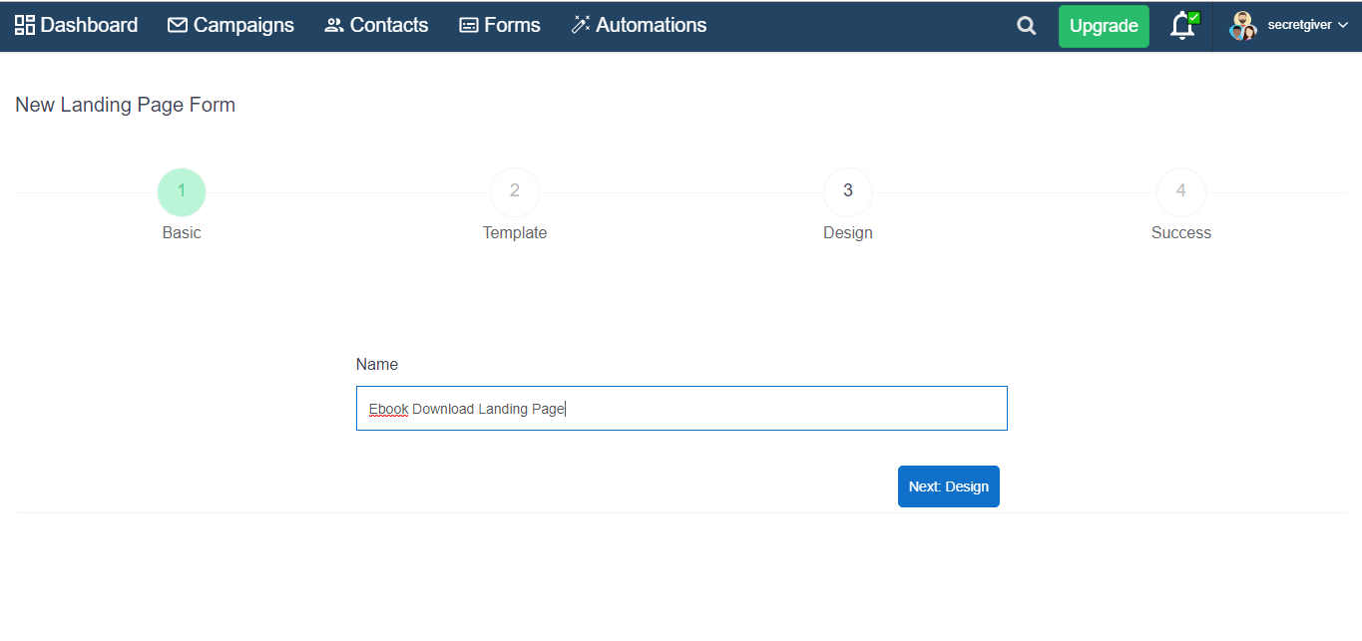Click the user avatar picture
Viewport: 1362px width, 641px height.
(x=1242, y=26)
